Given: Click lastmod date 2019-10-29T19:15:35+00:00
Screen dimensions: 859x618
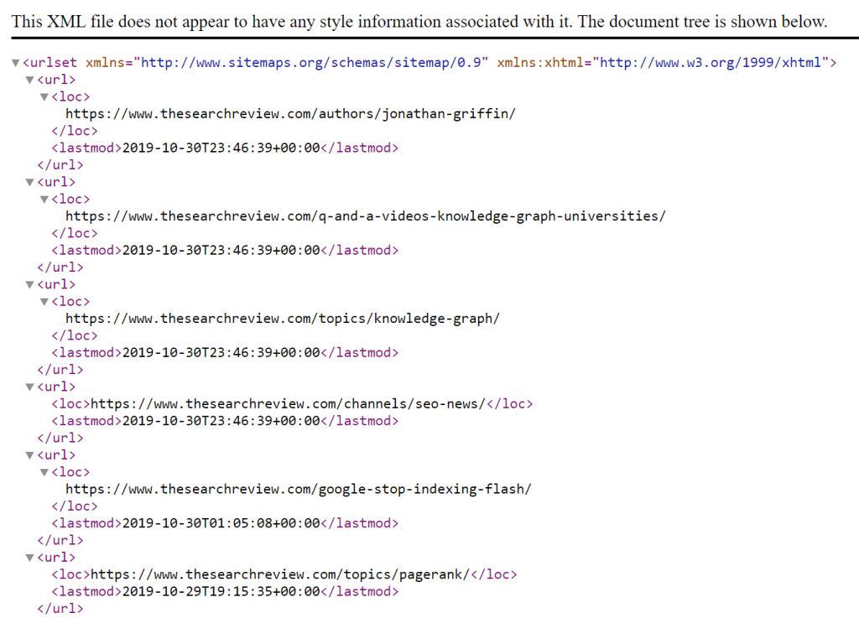Looking at the screenshot, I should point(221,592).
